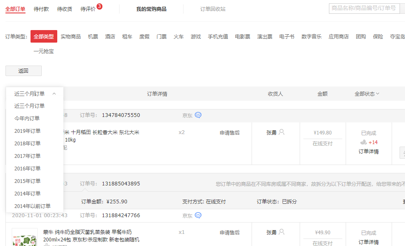Screen dimensions: 405x246
Task: Click 京东 seller name in order 134784075550
Action: pyautogui.click(x=187, y=115)
